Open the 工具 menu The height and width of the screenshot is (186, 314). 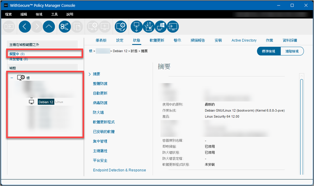54,14
